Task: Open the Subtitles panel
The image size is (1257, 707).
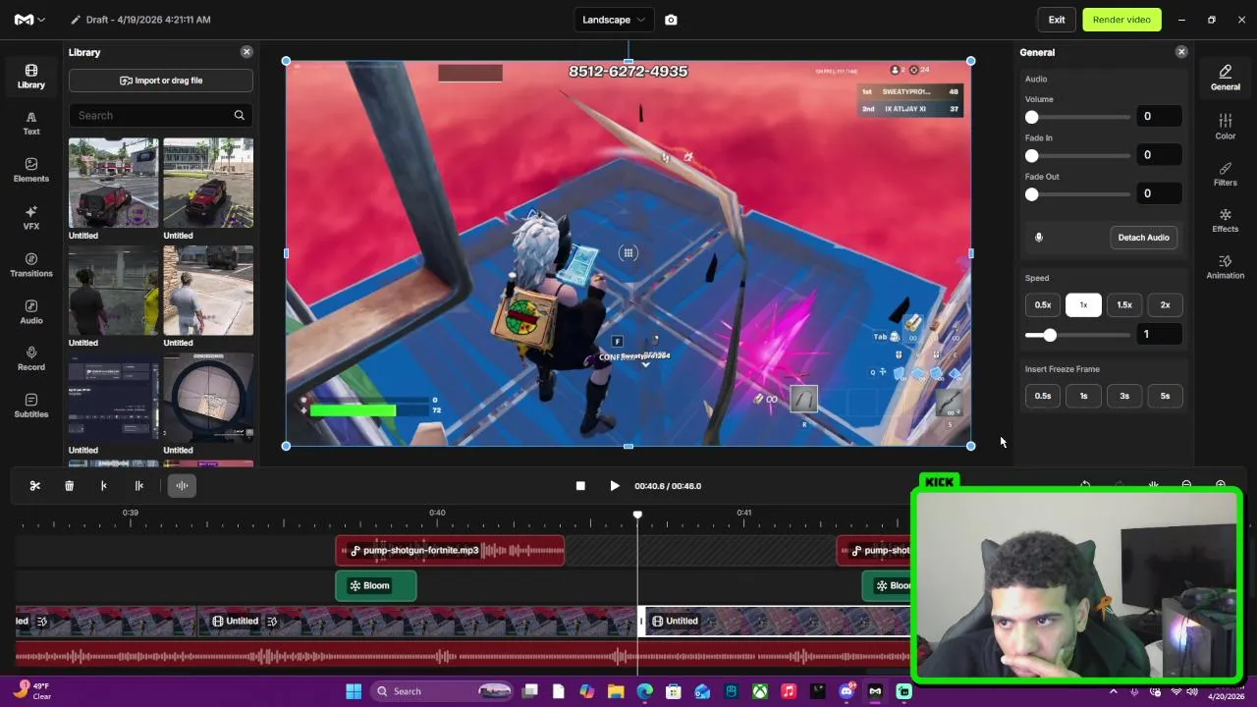Action: [x=30, y=406]
